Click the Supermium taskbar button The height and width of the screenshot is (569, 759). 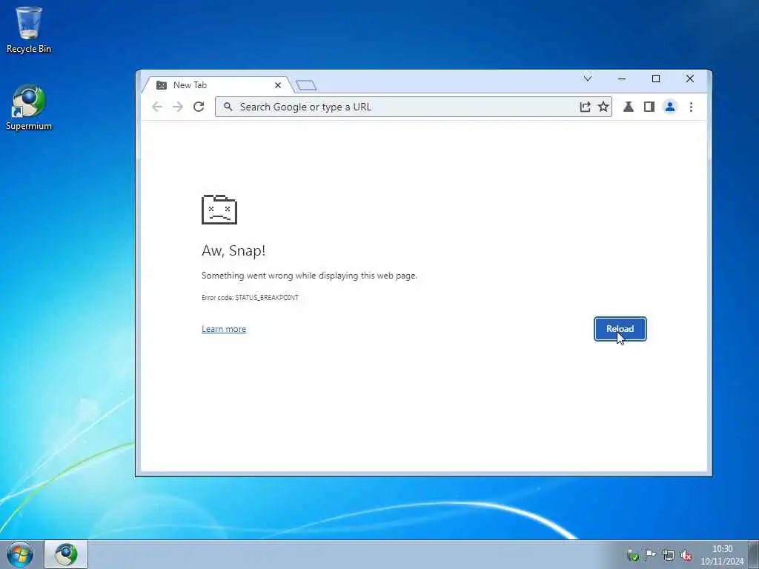tap(66, 554)
